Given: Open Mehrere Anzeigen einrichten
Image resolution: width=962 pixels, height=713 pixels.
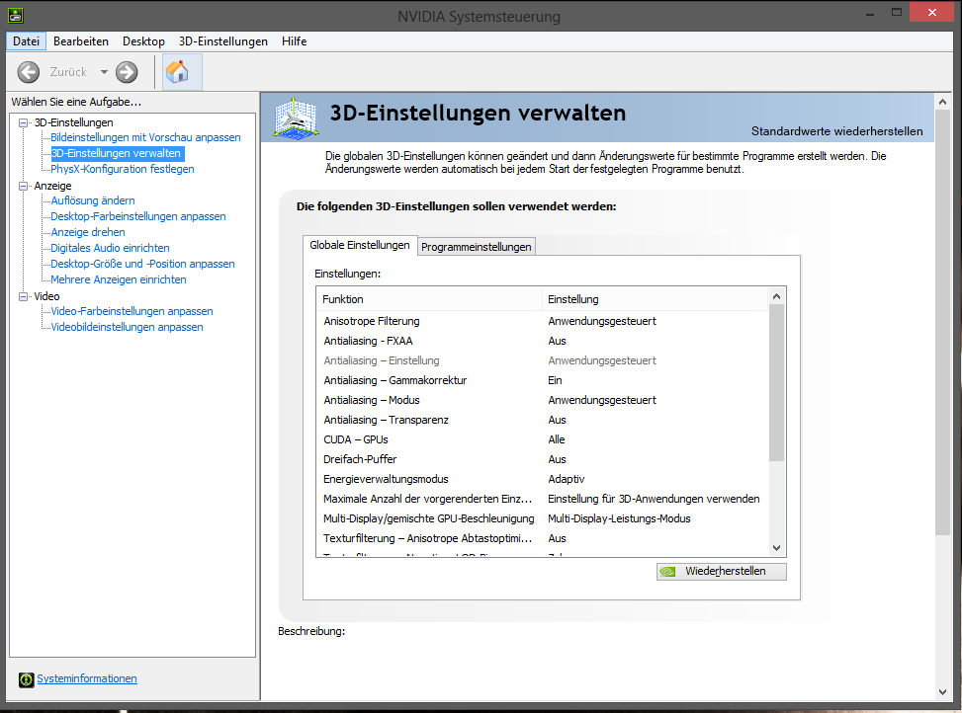Looking at the screenshot, I should click(119, 279).
